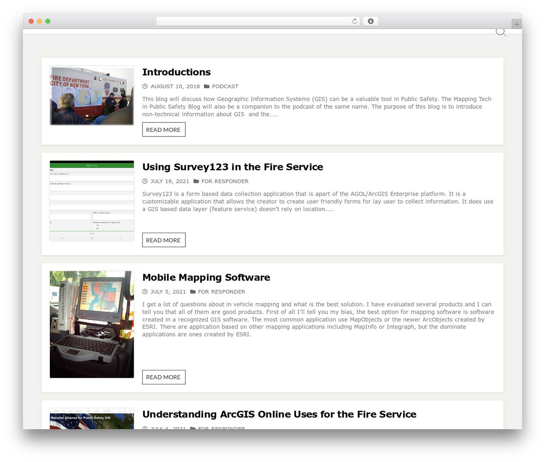This screenshot has height=462, width=545.
Task: Click folder icon in Mobile Mapping Software meta
Action: coord(192,292)
